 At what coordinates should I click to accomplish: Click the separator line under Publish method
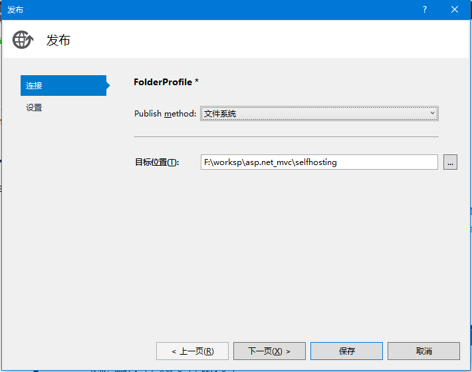[286, 136]
